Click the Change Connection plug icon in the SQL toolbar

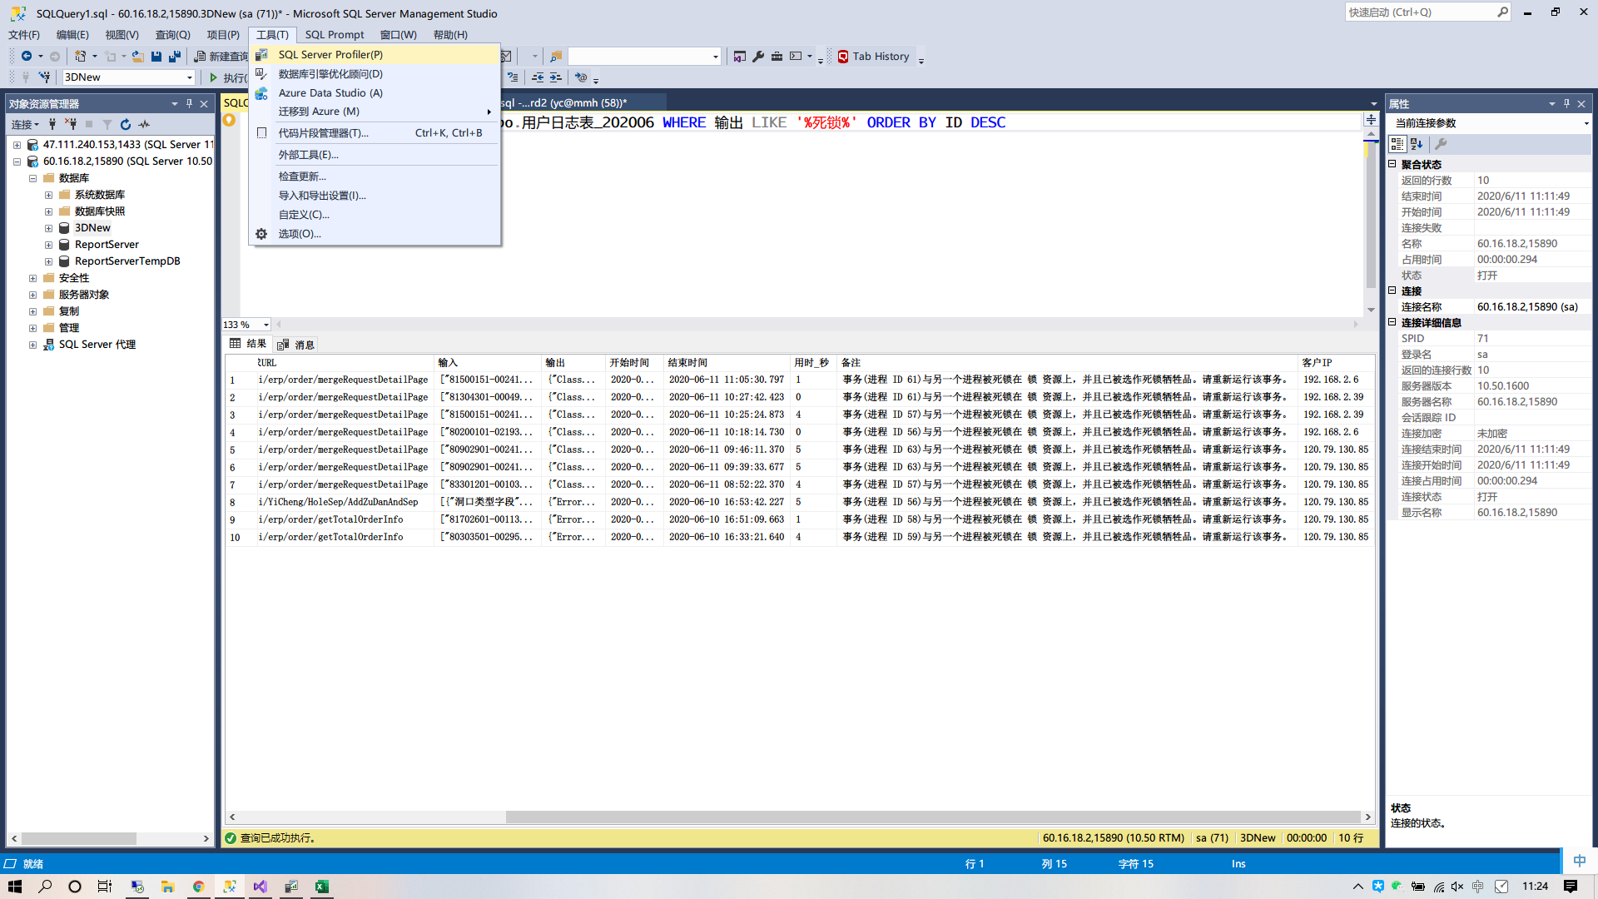coord(45,77)
